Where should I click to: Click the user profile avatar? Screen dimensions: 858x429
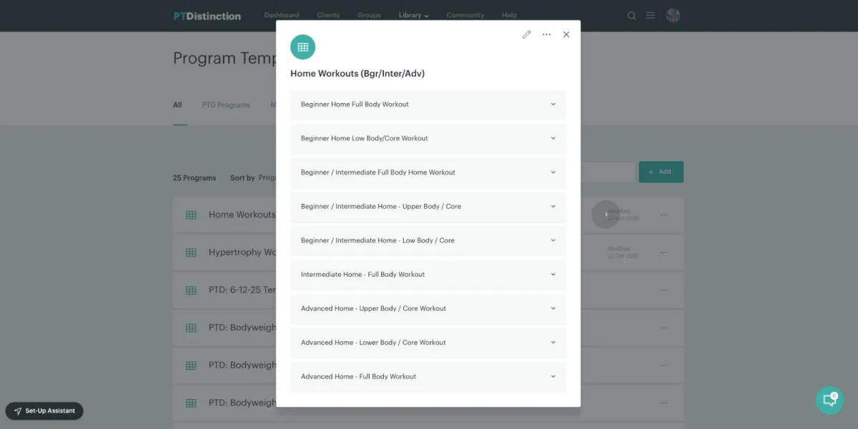click(673, 16)
